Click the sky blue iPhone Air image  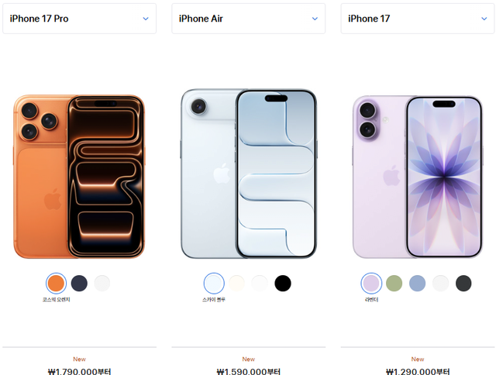249,174
